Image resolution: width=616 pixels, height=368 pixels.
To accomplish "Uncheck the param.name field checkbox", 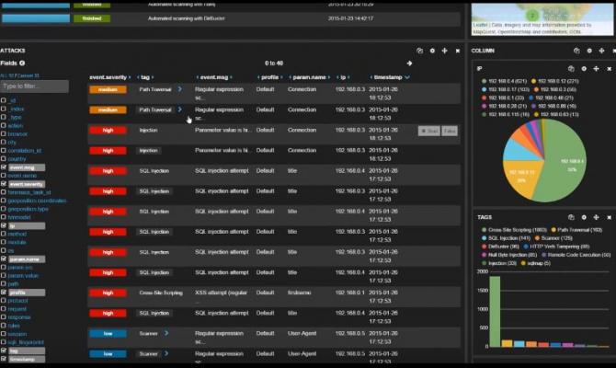I will [x=4, y=259].
